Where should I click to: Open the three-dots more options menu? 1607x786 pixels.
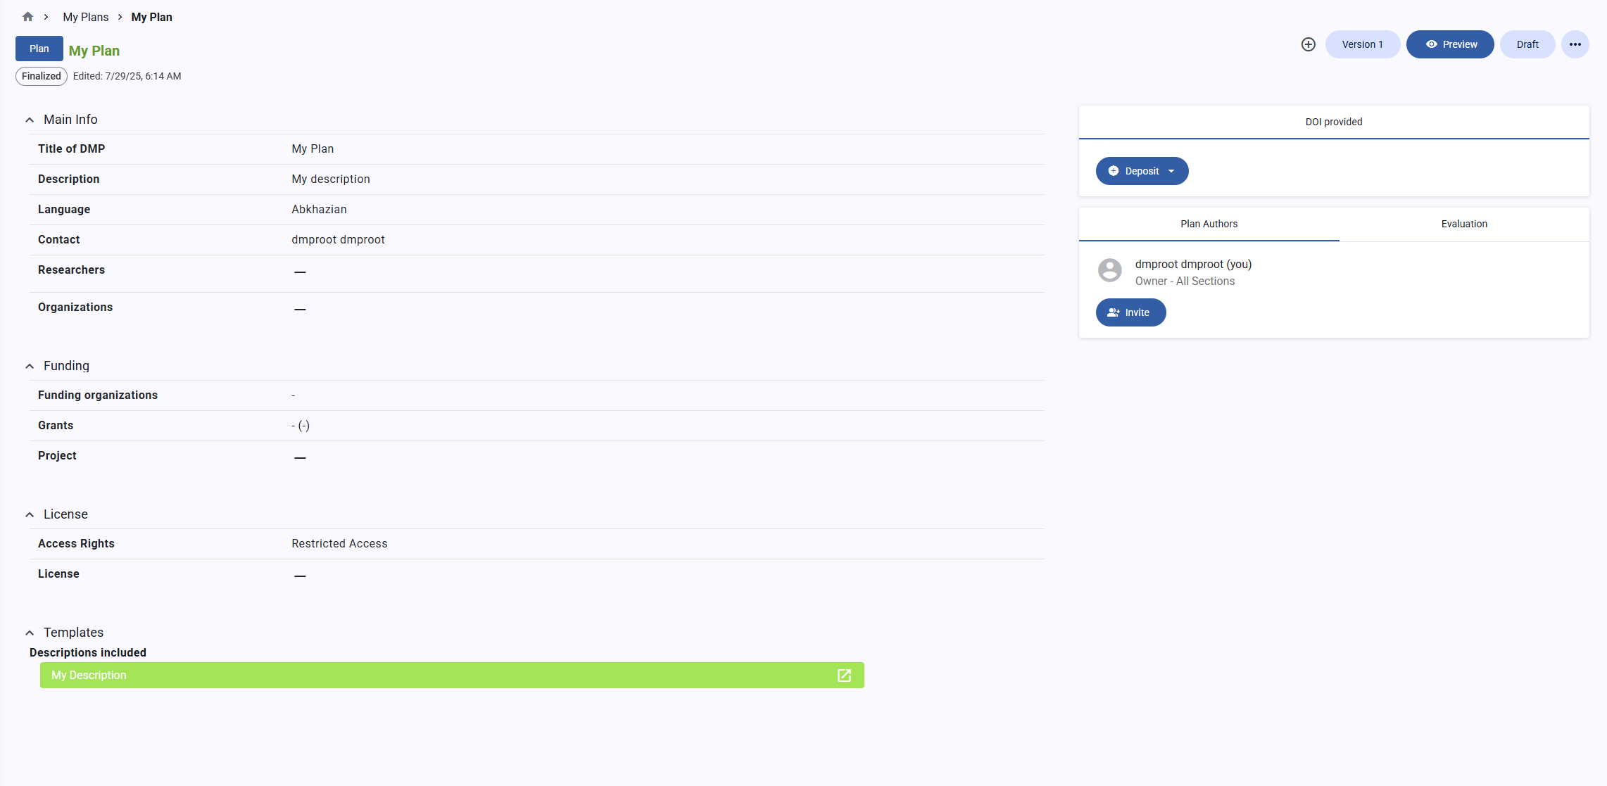1575,44
